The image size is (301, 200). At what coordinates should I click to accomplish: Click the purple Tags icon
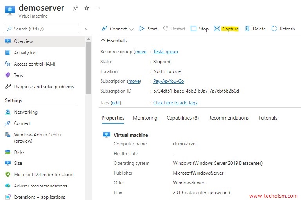8,75
